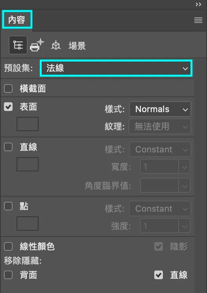
Task: Enable the 直線 render checkbox
Action: coord(8,147)
